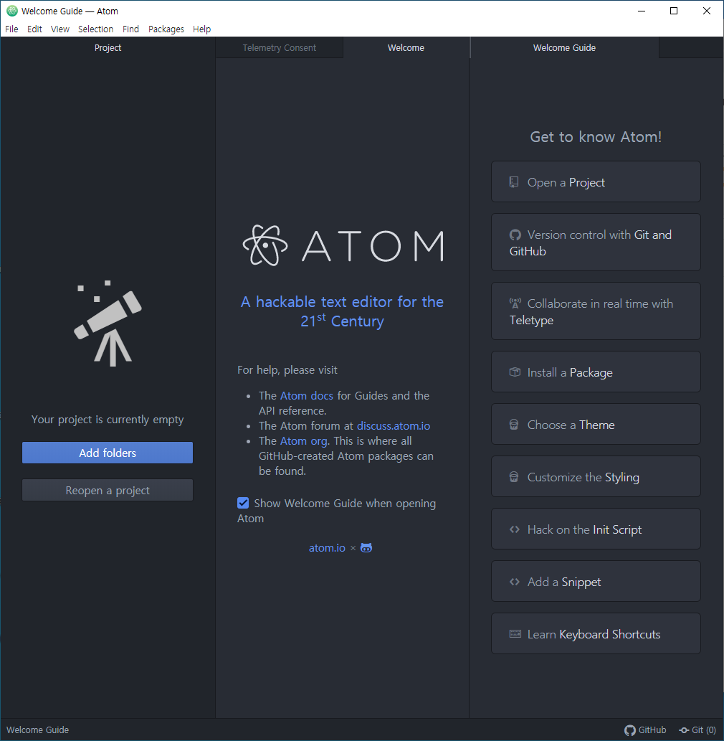
Task: Open the discuss.atom.io forum link
Action: [x=394, y=426]
